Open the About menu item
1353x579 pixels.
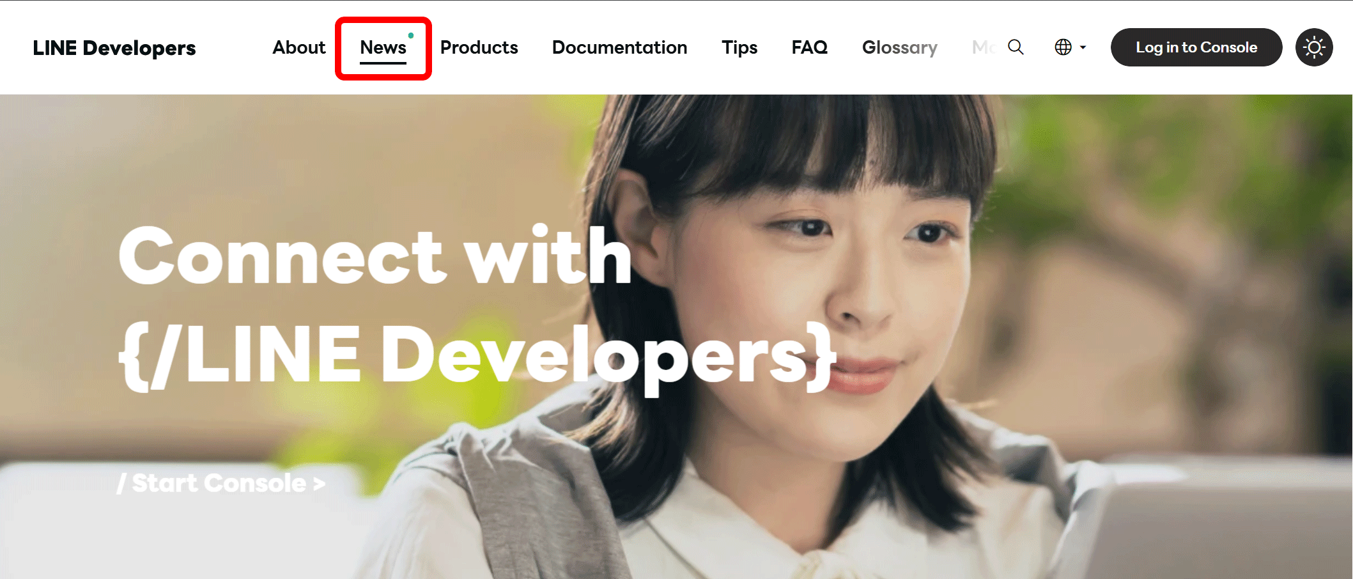coord(298,47)
